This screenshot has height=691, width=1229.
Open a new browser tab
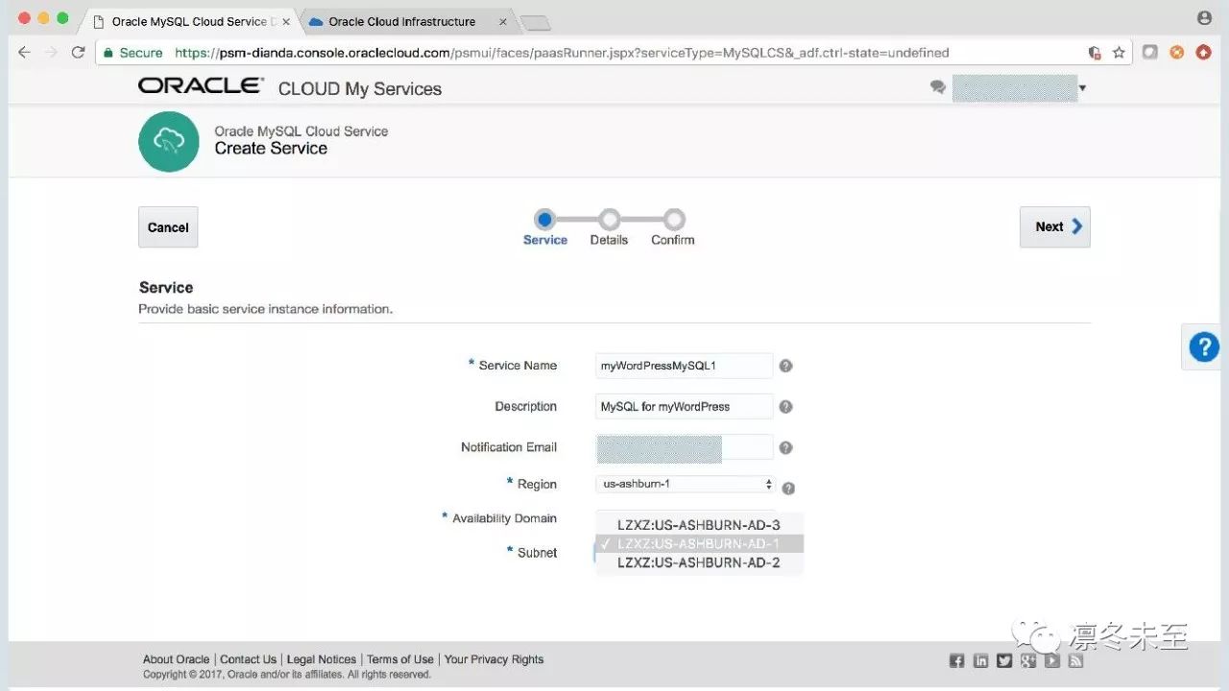pyautogui.click(x=535, y=23)
